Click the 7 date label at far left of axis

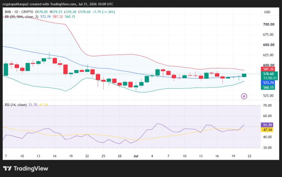6,156
